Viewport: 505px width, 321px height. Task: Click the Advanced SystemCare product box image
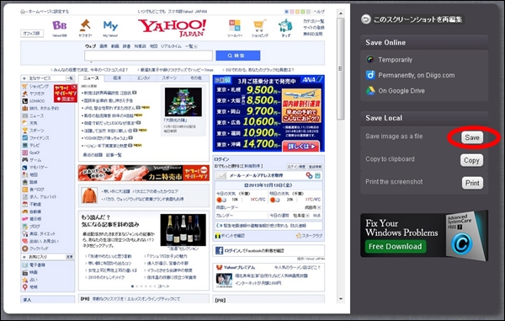[x=466, y=235]
